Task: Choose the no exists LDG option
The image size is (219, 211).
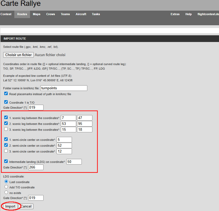Action: point(6,192)
